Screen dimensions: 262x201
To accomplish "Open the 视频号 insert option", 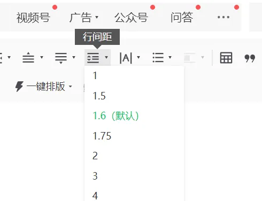I will pos(33,18).
